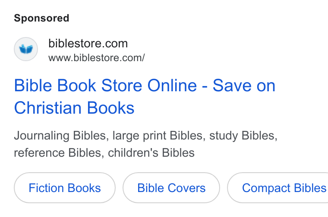
Task: Click the word 'Online' in the blue headline
Action: [x=172, y=86]
